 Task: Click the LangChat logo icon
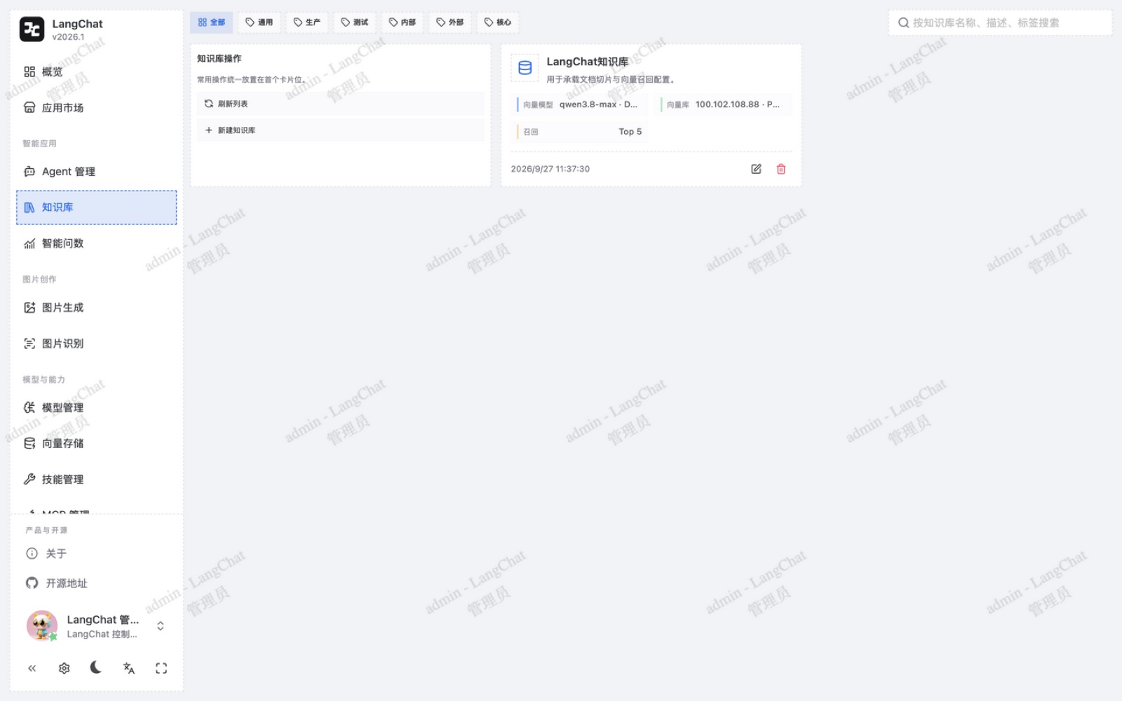click(x=32, y=29)
